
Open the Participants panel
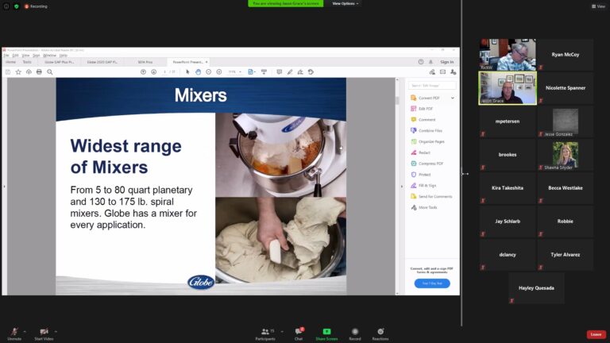[265, 333]
